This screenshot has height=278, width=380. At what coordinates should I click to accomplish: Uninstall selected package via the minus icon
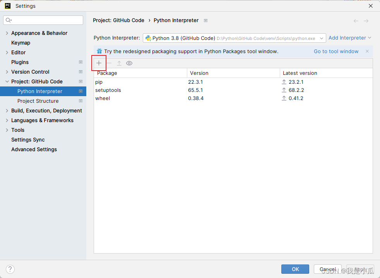(109, 63)
